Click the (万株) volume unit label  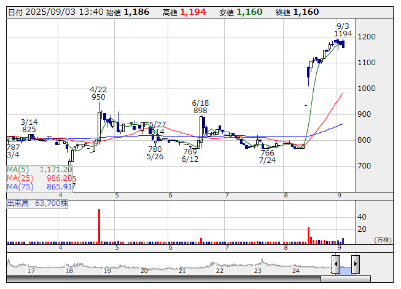pos(383,240)
